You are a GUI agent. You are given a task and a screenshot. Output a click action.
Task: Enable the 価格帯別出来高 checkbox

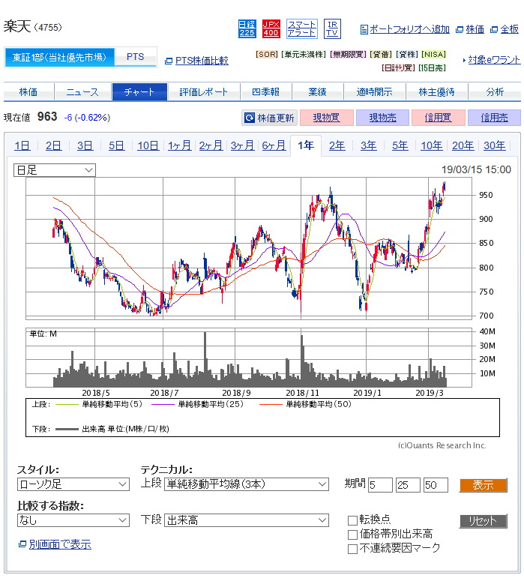352,535
